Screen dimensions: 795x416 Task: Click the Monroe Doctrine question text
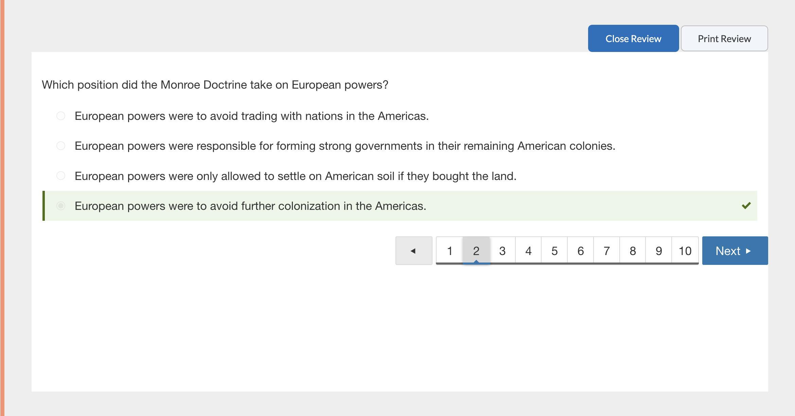click(x=215, y=85)
